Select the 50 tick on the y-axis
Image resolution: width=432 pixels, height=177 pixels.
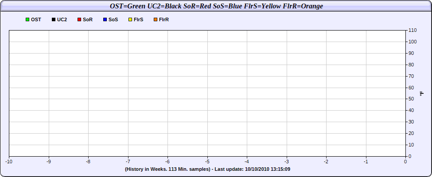point(411,99)
